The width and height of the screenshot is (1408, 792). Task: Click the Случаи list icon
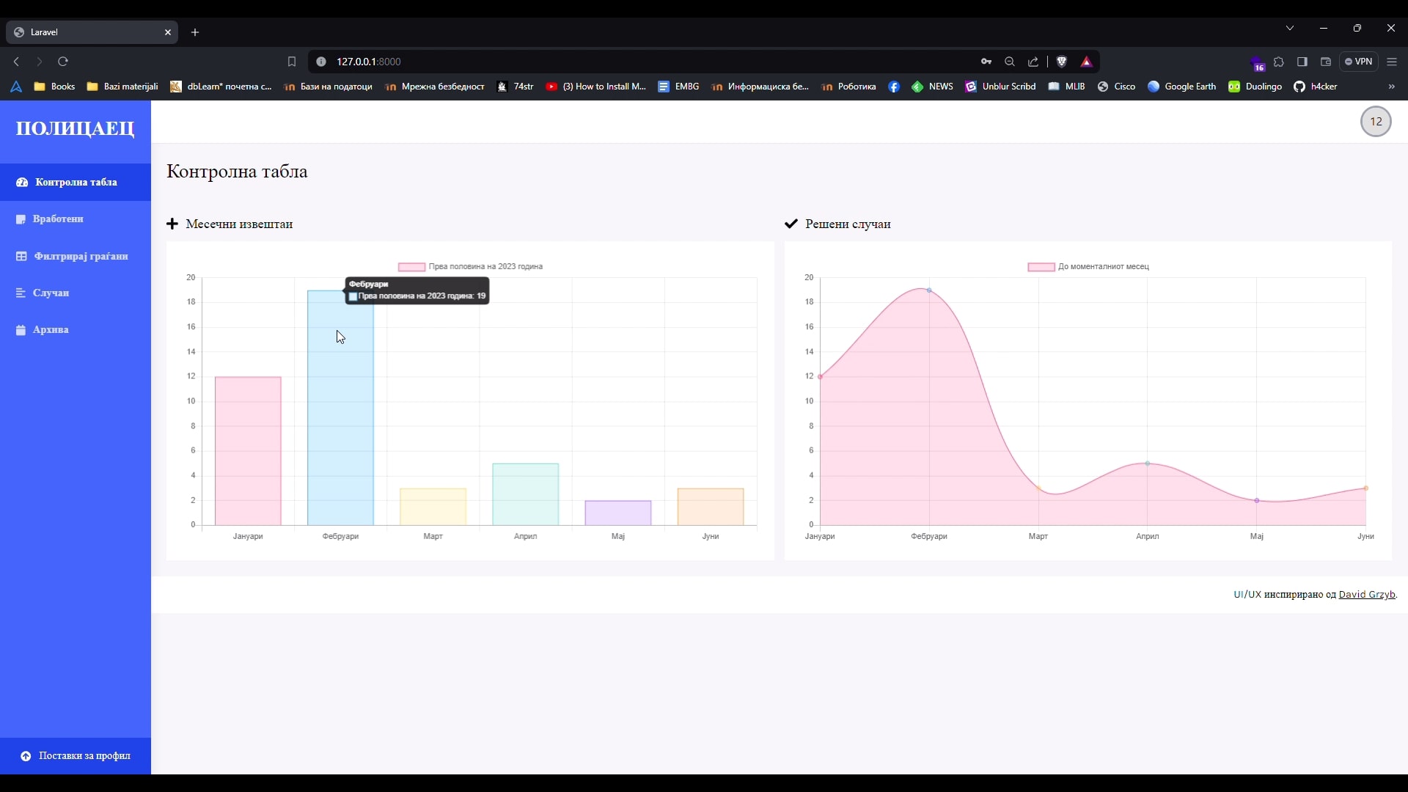pos(21,293)
